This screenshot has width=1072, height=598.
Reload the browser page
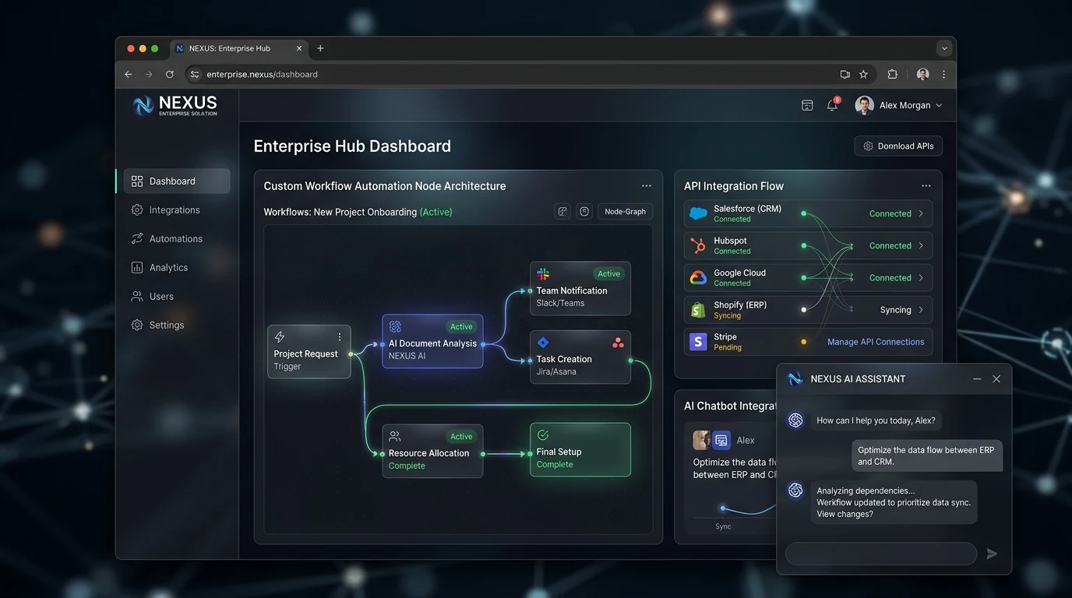click(x=170, y=75)
